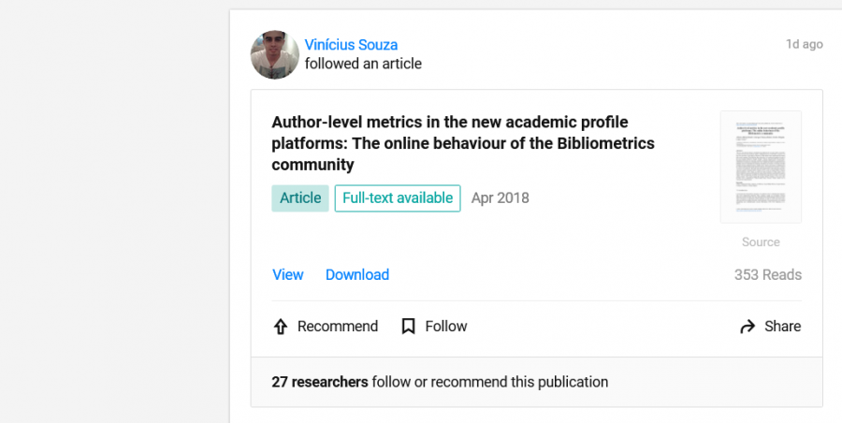This screenshot has width=842, height=423.
Task: Show the 27 researchers list
Action: [319, 382]
